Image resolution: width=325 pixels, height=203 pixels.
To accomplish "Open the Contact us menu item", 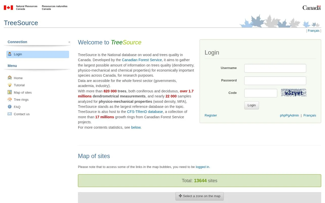I will click(22, 114).
